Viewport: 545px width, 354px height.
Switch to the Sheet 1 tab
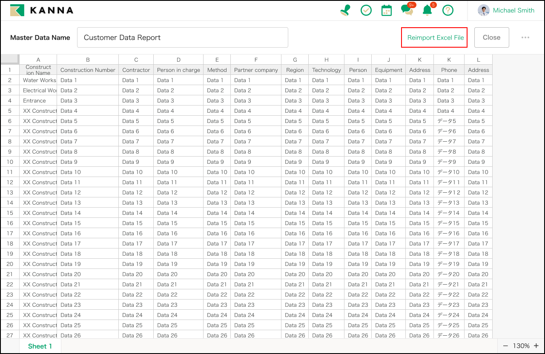tap(40, 346)
